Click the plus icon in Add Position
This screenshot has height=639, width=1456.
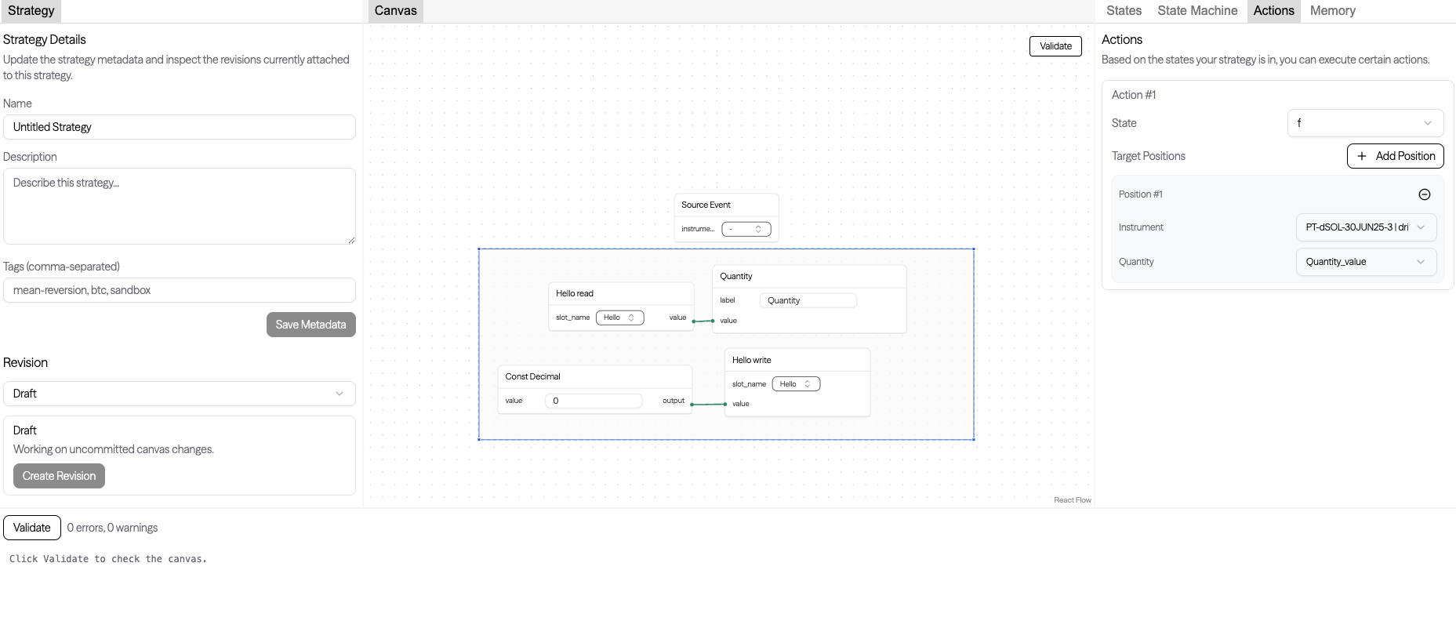[1362, 156]
